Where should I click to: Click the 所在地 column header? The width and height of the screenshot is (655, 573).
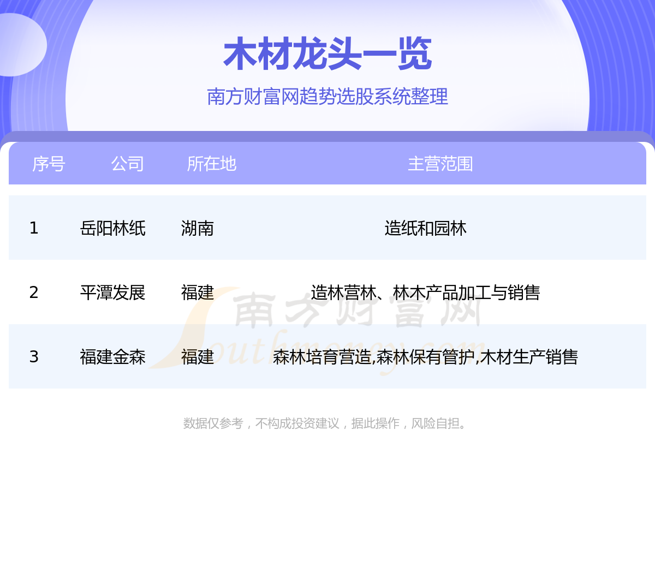pyautogui.click(x=212, y=164)
